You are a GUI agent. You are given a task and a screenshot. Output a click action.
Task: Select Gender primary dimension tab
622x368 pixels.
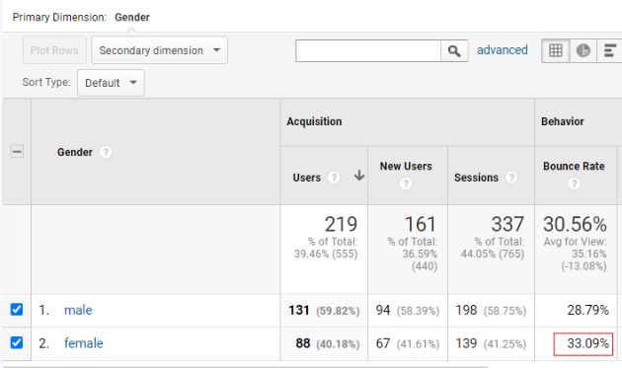[132, 18]
